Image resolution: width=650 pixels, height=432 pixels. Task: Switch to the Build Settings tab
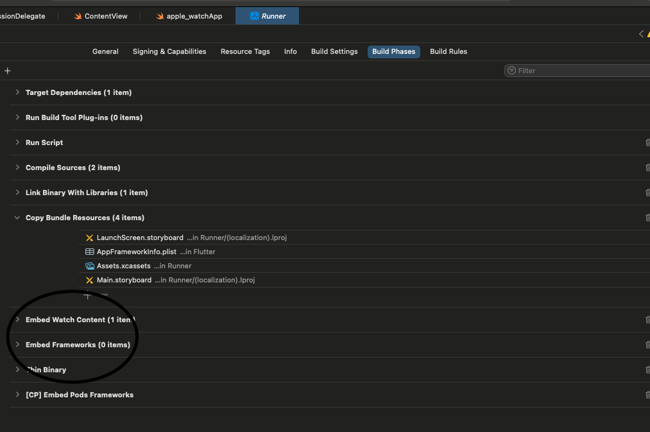tap(334, 51)
